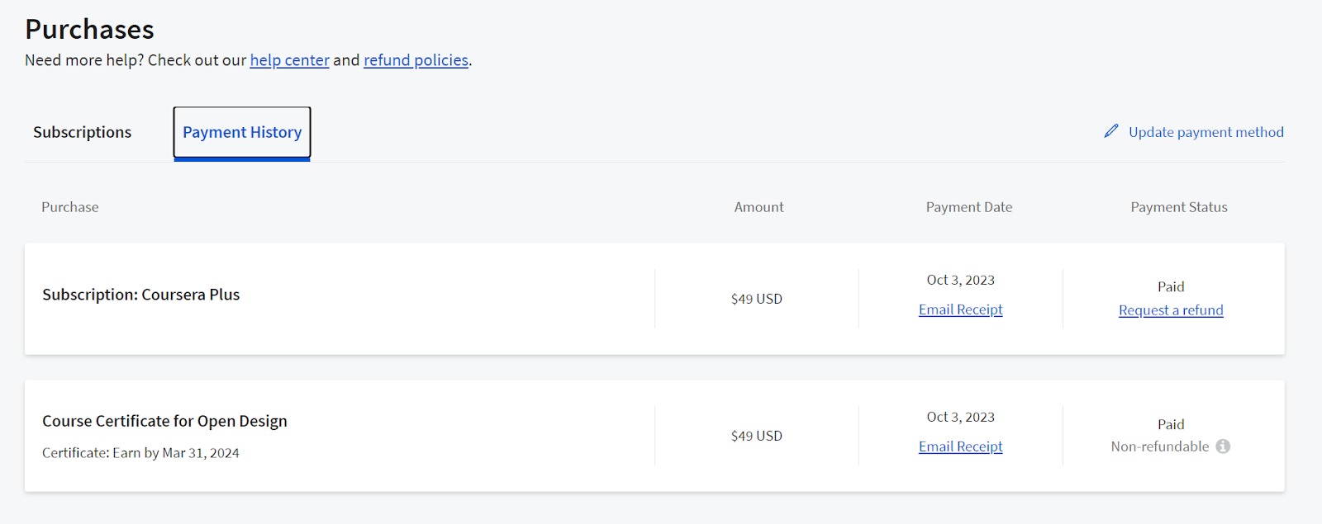This screenshot has height=524, width=1322.
Task: Click the Payment Status column header
Action: (1178, 207)
